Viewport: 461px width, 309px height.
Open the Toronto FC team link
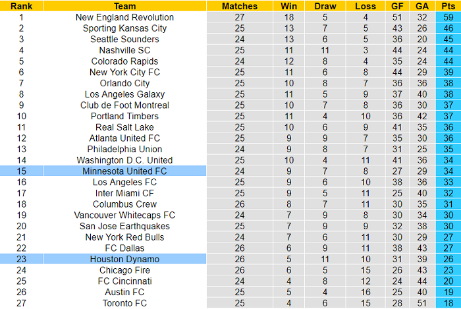click(x=124, y=303)
